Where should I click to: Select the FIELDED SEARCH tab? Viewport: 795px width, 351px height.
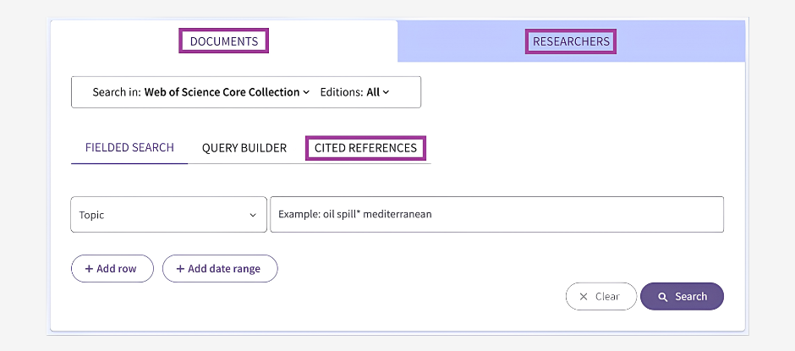(129, 148)
